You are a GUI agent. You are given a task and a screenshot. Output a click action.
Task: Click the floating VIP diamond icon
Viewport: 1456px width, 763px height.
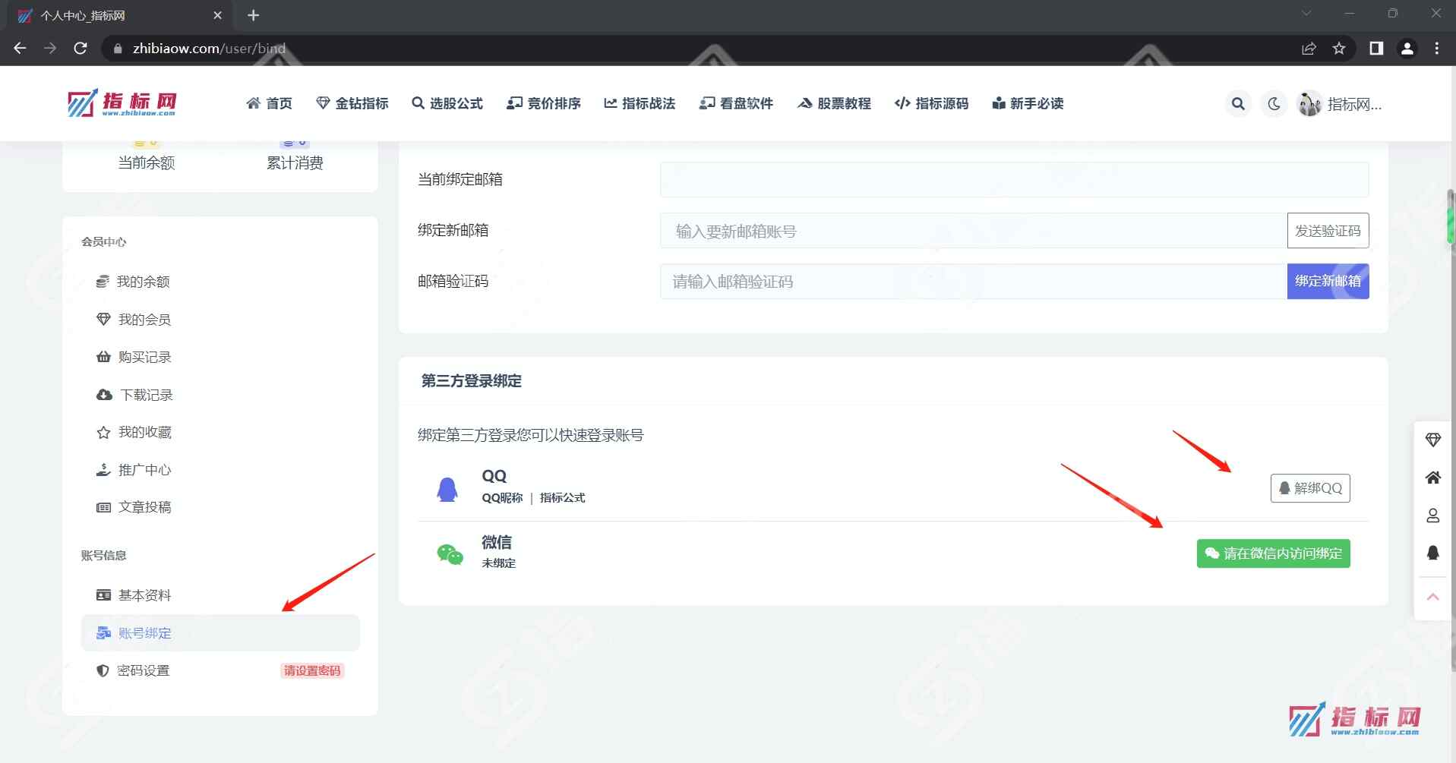[1433, 439]
